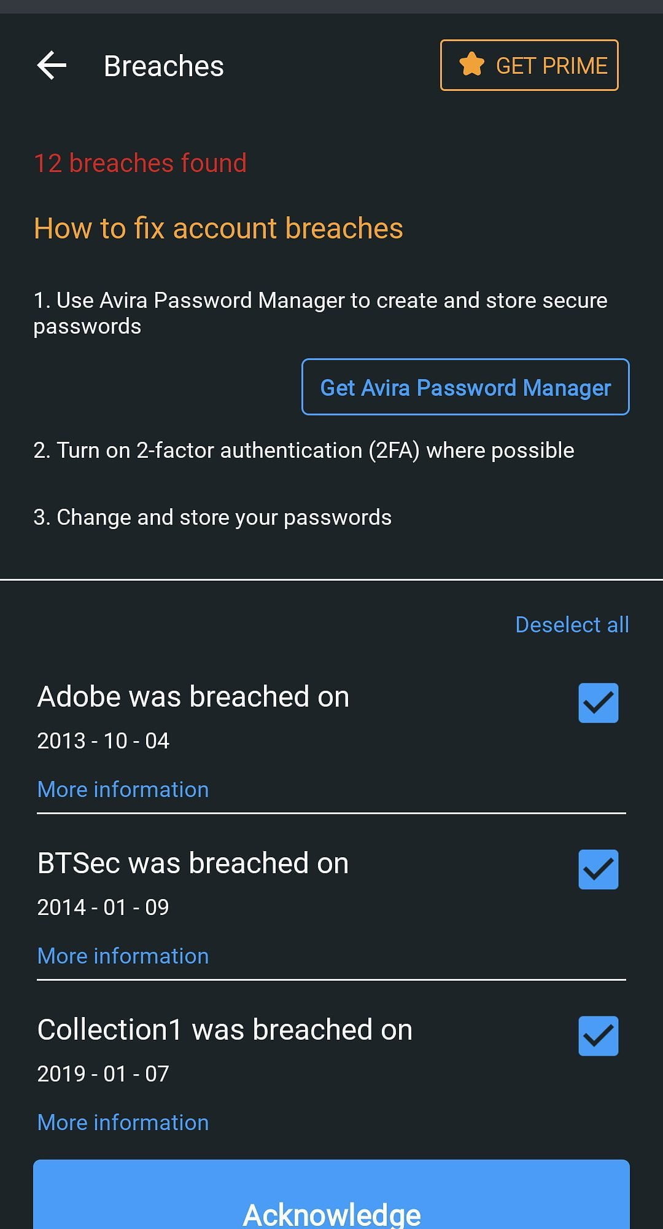Image resolution: width=663 pixels, height=1229 pixels.
Task: Select BTSec was breached on entry
Action: [193, 863]
